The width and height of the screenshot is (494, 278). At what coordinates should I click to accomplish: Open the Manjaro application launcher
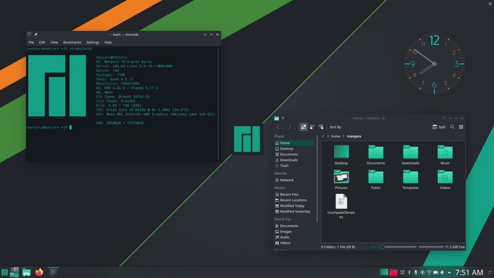(5, 271)
